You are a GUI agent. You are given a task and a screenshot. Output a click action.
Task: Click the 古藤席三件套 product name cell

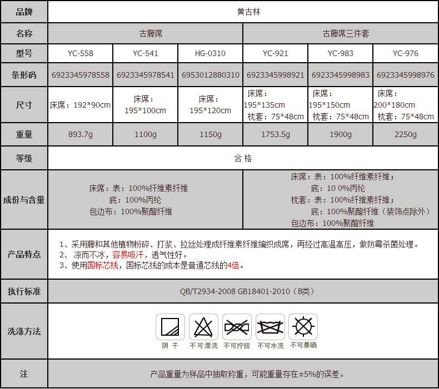[x=341, y=33]
